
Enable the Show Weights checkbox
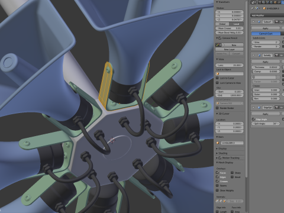pyautogui.click(x=217, y=191)
